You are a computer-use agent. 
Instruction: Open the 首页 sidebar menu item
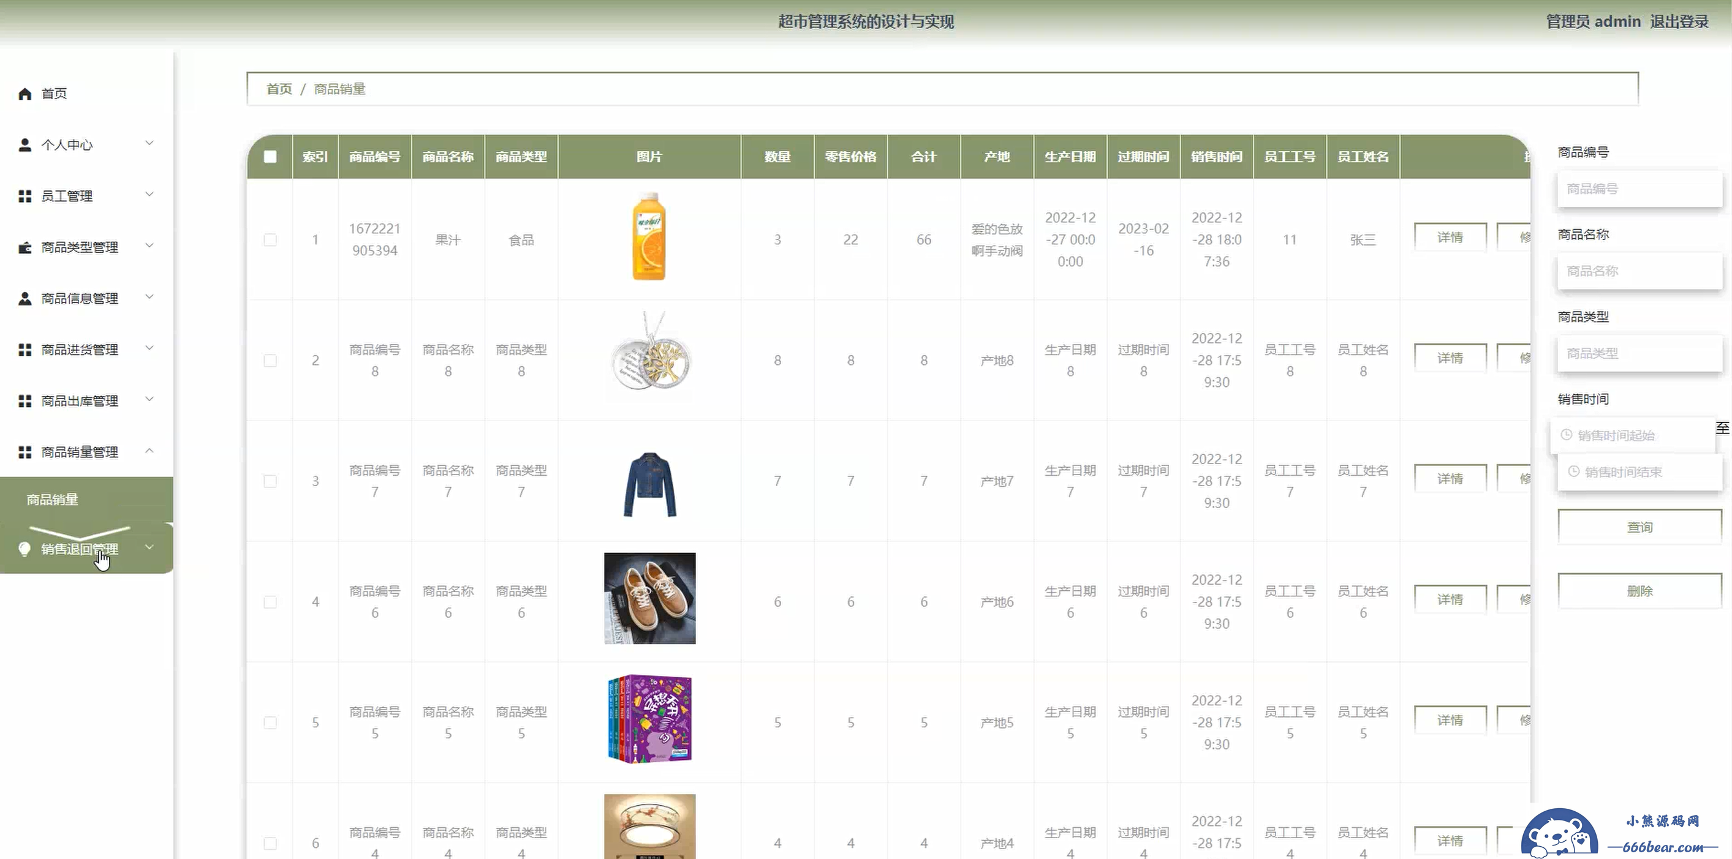[86, 94]
